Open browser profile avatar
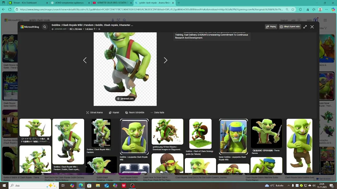The image size is (337, 189). [x=320, y=9]
